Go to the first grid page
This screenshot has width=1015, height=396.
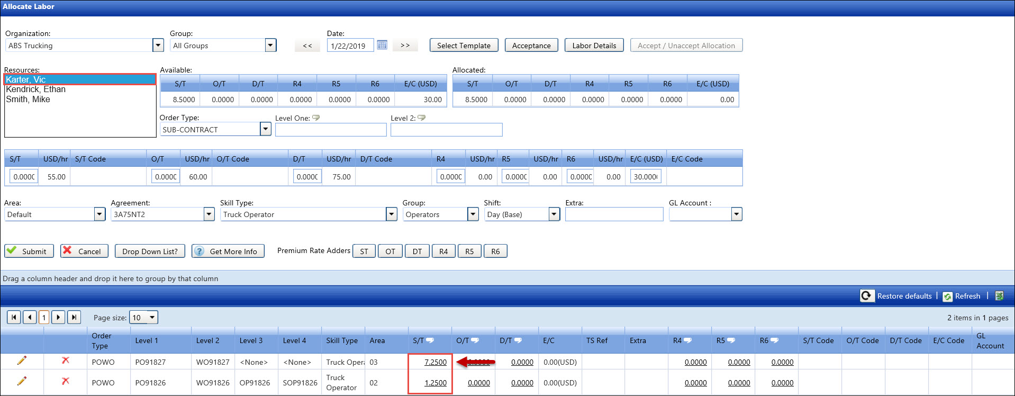click(14, 317)
